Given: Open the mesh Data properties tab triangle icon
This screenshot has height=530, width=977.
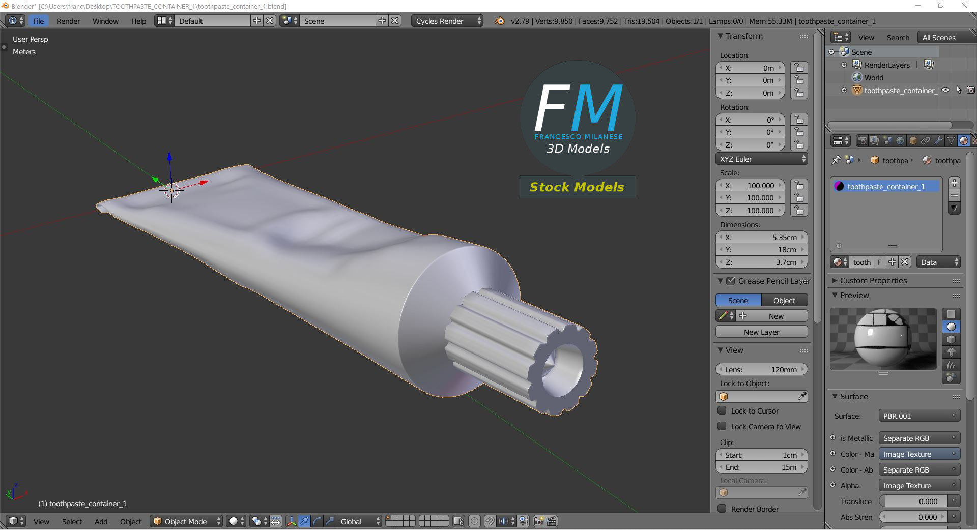Looking at the screenshot, I should [x=951, y=141].
